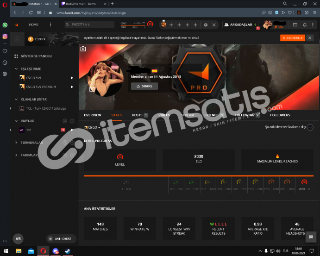Reload the page in Opera

pos(31,12)
